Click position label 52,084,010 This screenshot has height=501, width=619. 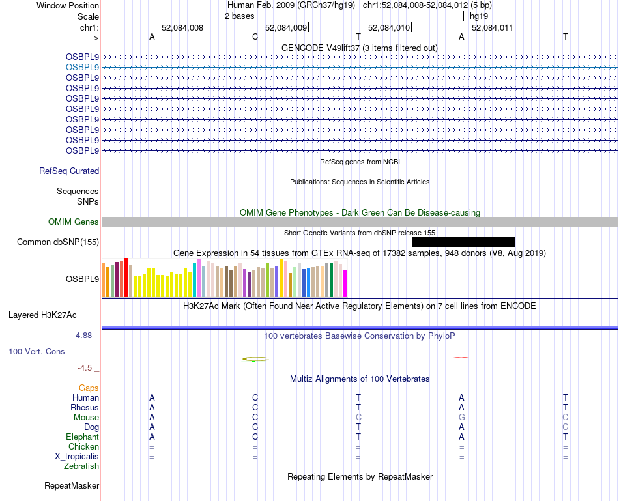click(x=389, y=27)
